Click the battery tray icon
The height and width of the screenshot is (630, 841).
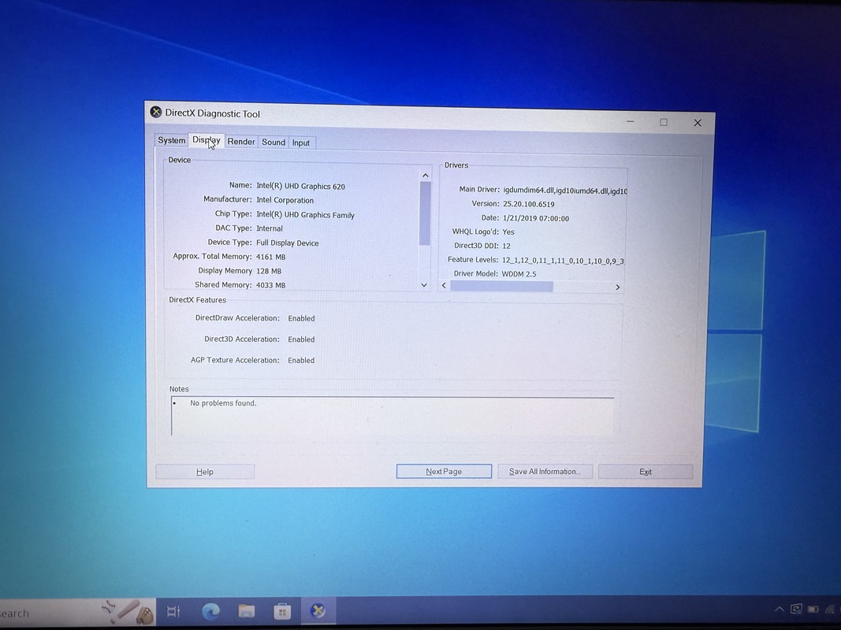click(813, 609)
